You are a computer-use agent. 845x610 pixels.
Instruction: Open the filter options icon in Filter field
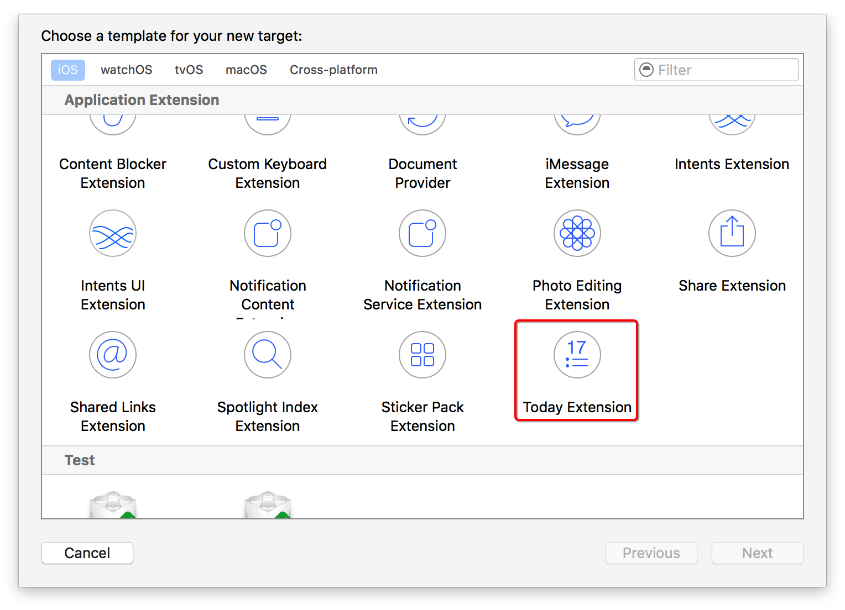pyautogui.click(x=646, y=70)
